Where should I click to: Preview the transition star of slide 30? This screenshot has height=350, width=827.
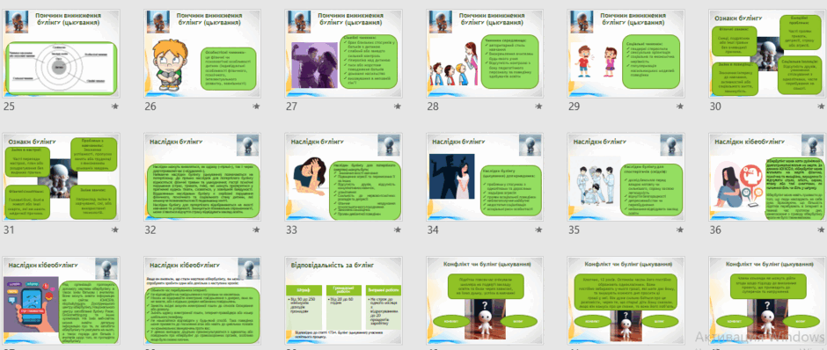point(822,106)
